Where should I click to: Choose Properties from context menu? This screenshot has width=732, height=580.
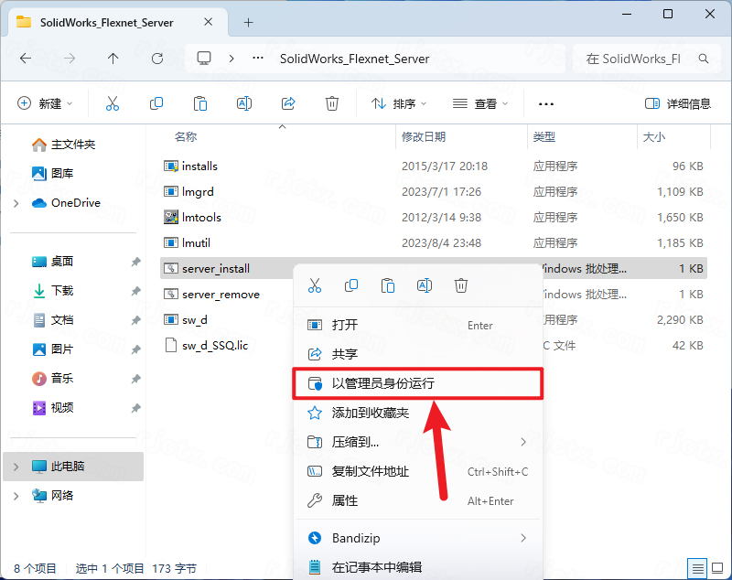point(345,500)
